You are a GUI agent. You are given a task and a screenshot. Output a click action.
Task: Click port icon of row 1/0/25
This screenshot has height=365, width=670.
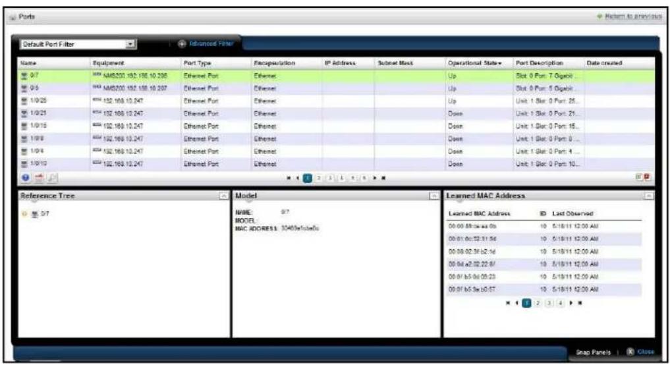point(24,101)
